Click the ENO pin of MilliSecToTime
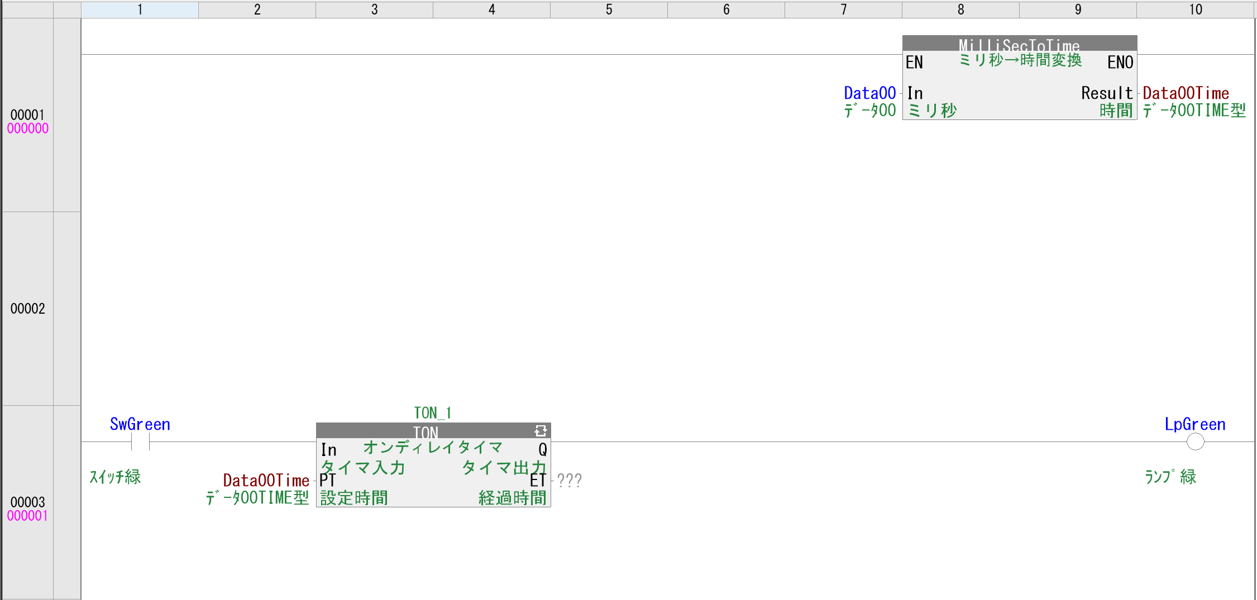 tap(1120, 62)
